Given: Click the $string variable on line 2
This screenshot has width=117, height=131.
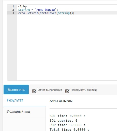Looking at the screenshot, I should point(24,10).
